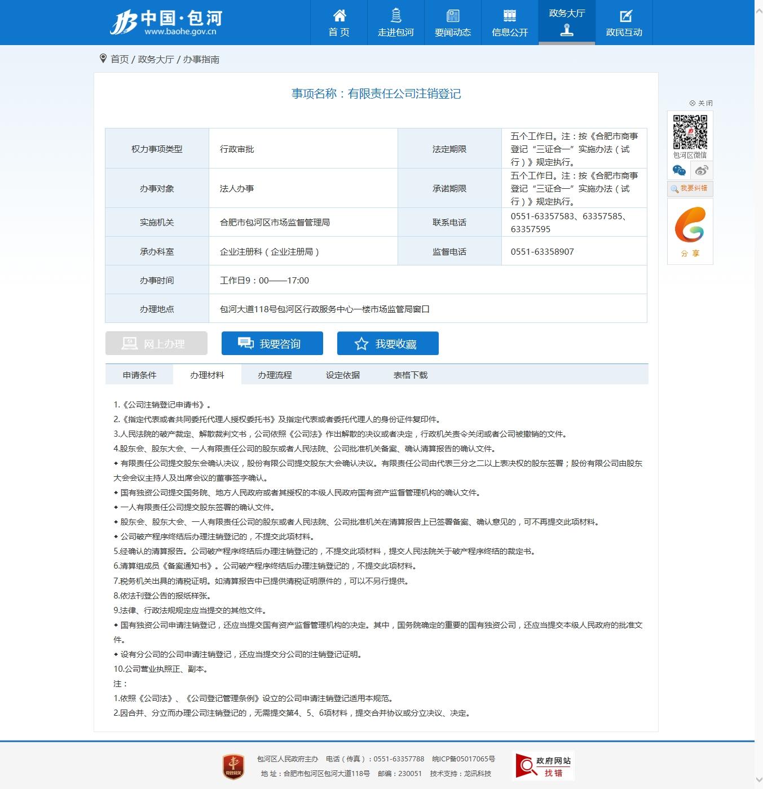This screenshot has height=789, width=763.
Task: Click the 皖ICP备05017065号 footer text
Action: pos(464,759)
